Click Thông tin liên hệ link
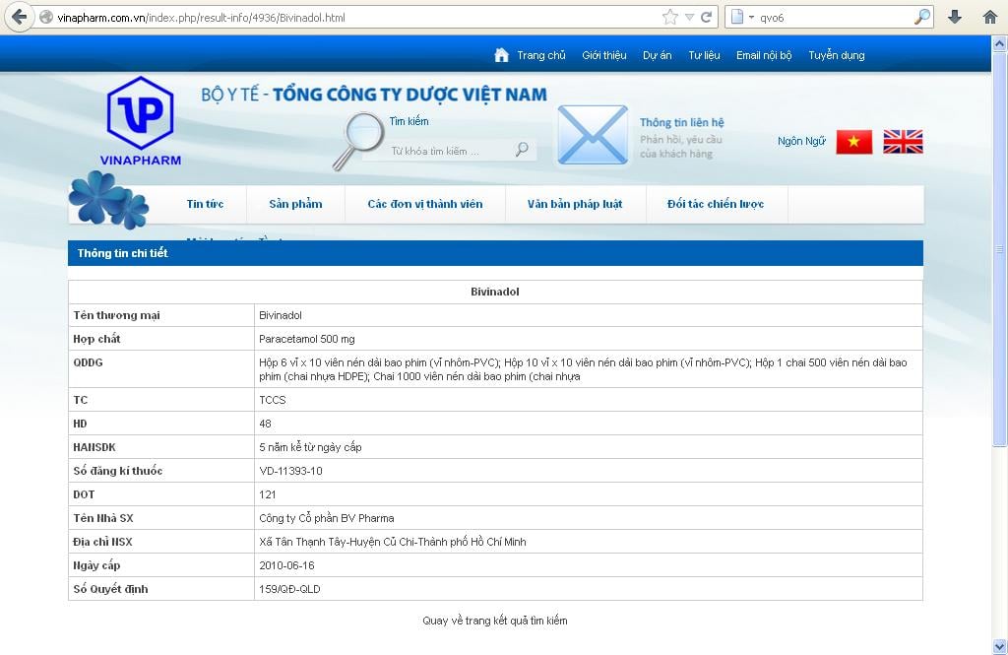1008x655 pixels. pyautogui.click(x=681, y=122)
